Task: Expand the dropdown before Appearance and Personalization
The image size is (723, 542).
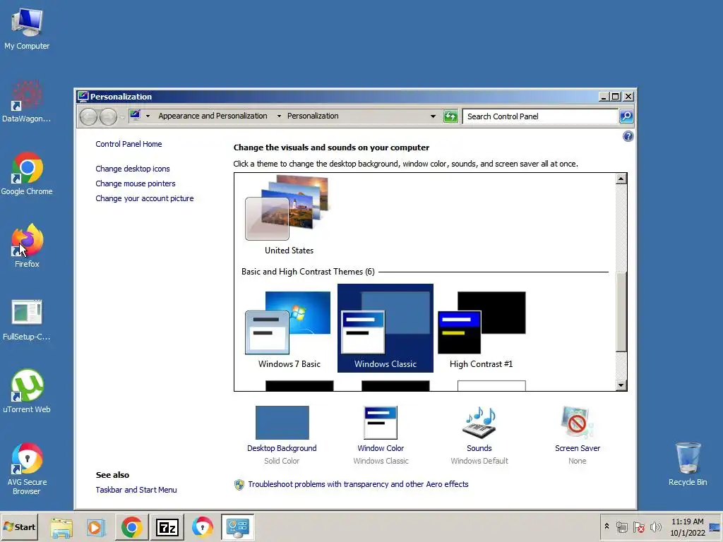Action: click(148, 116)
